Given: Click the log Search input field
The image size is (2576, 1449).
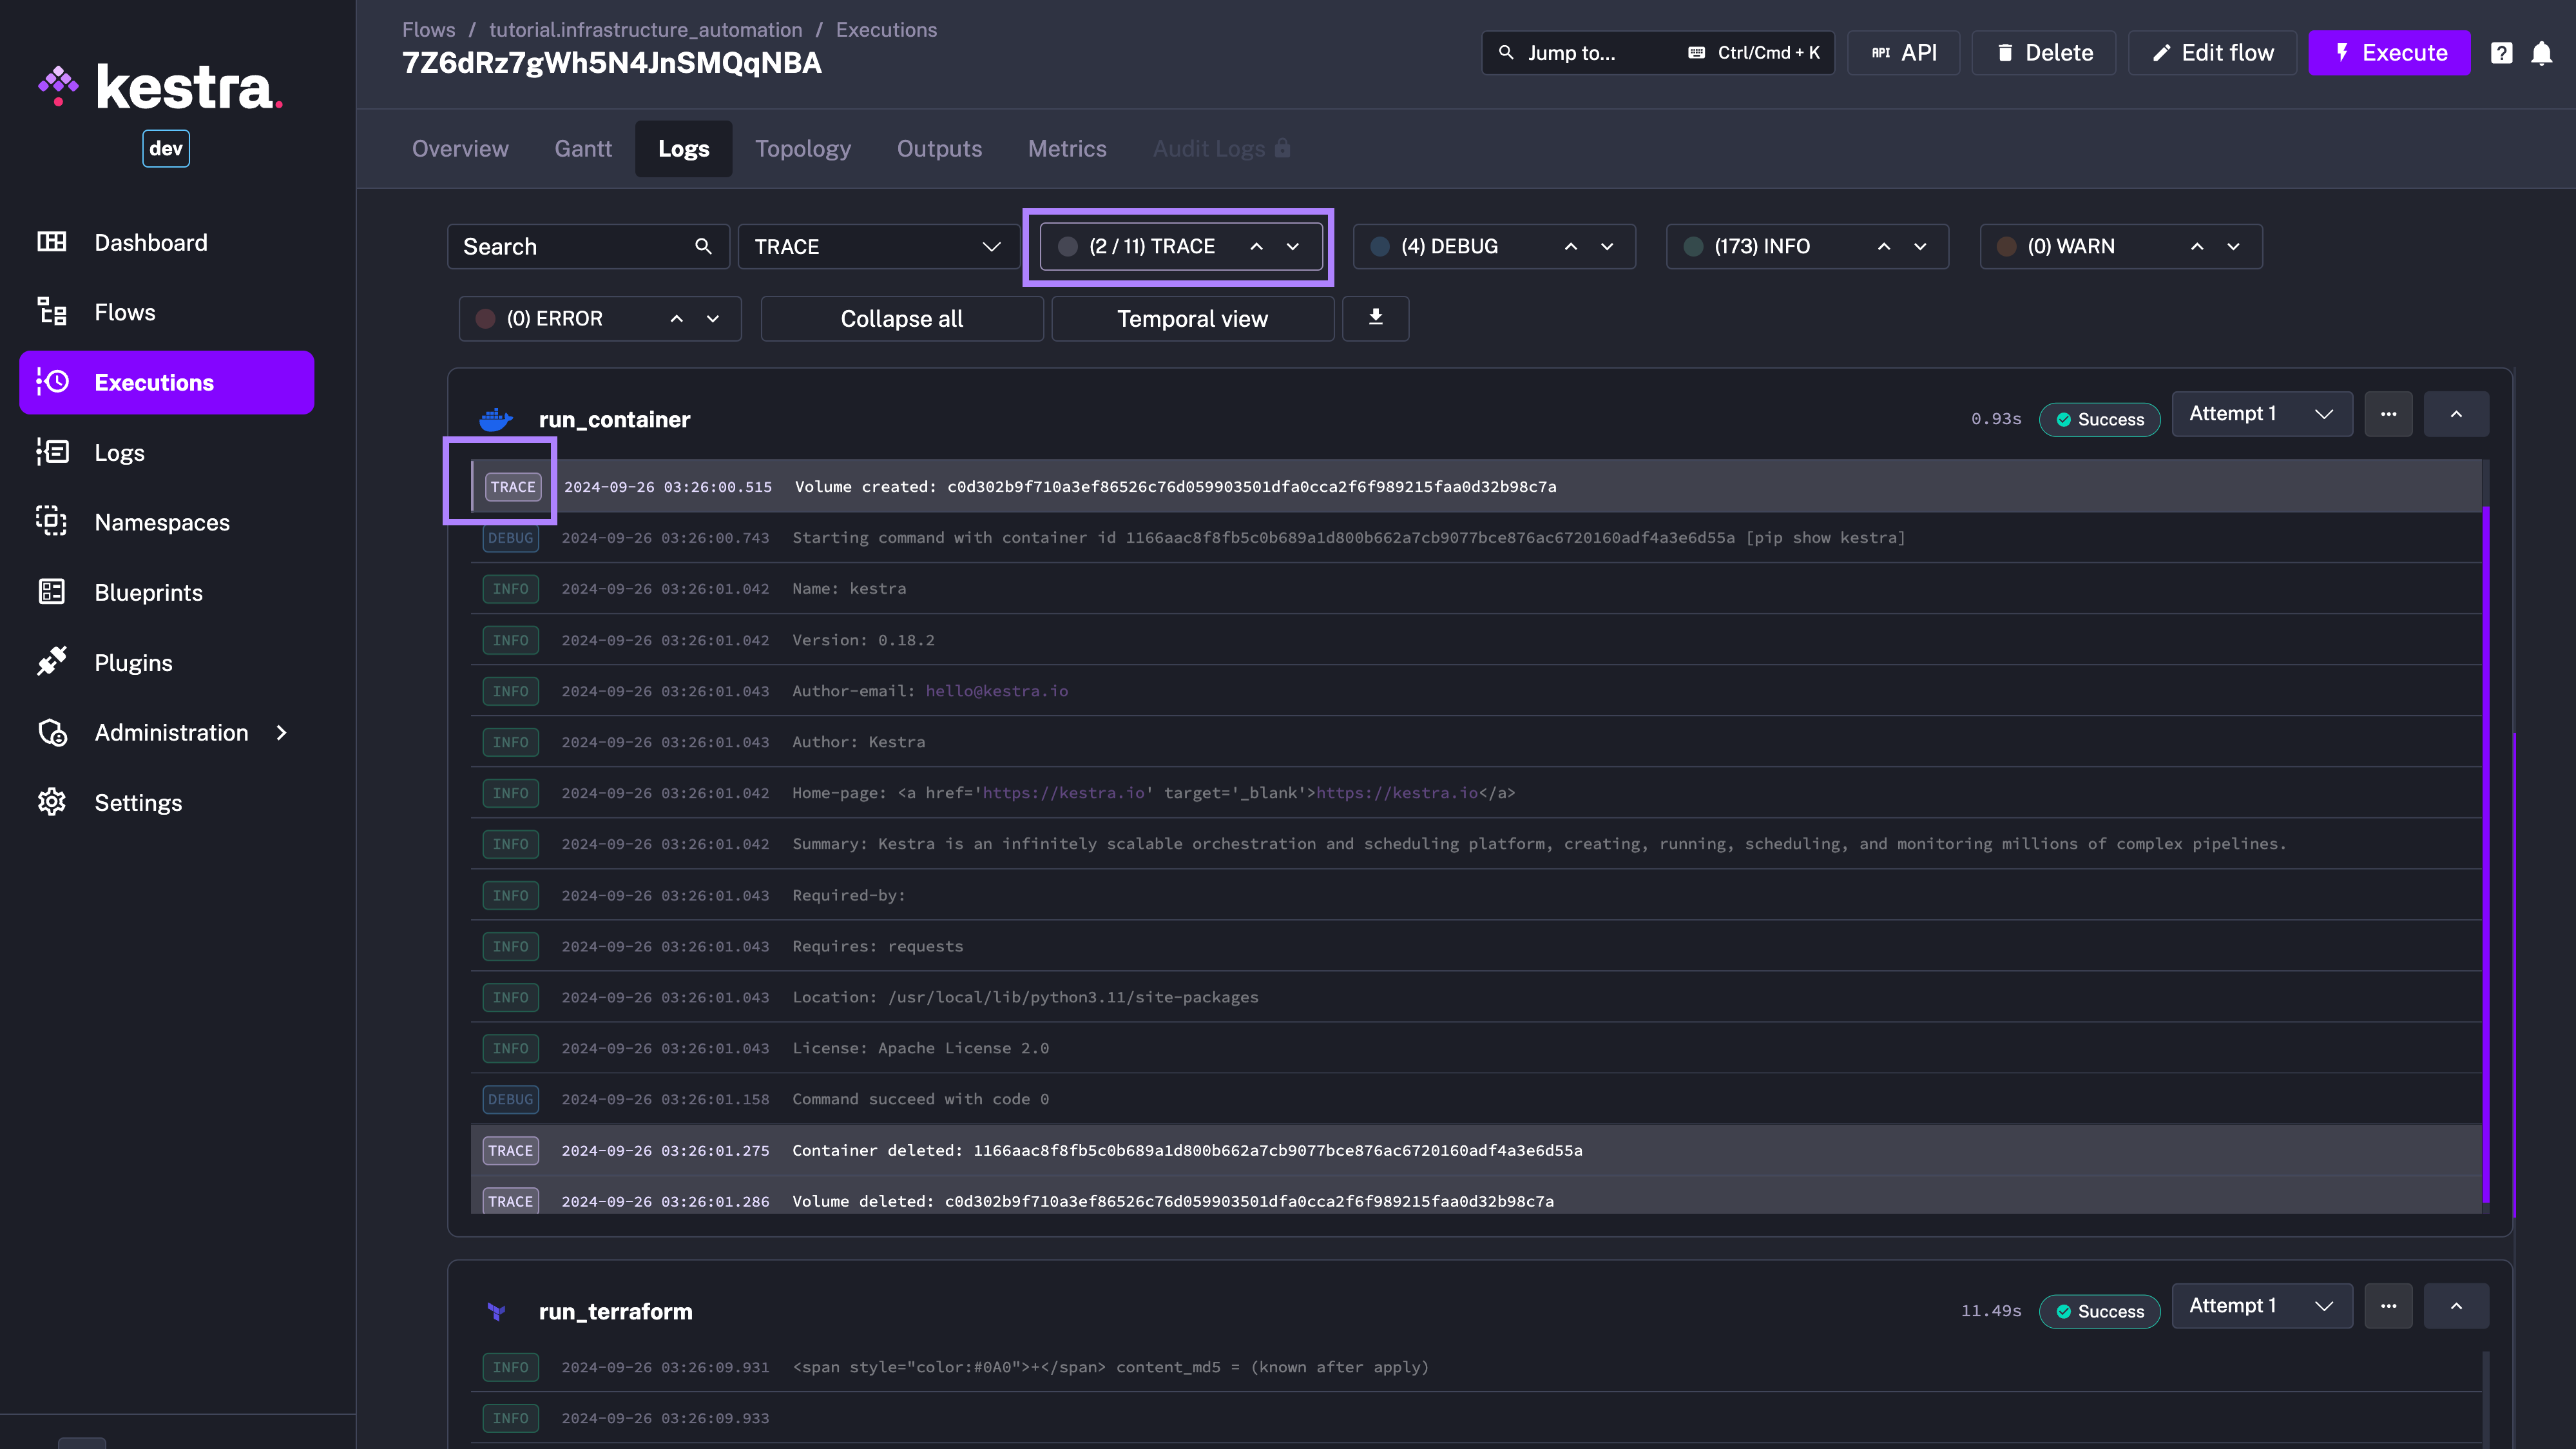Looking at the screenshot, I should click(x=570, y=246).
